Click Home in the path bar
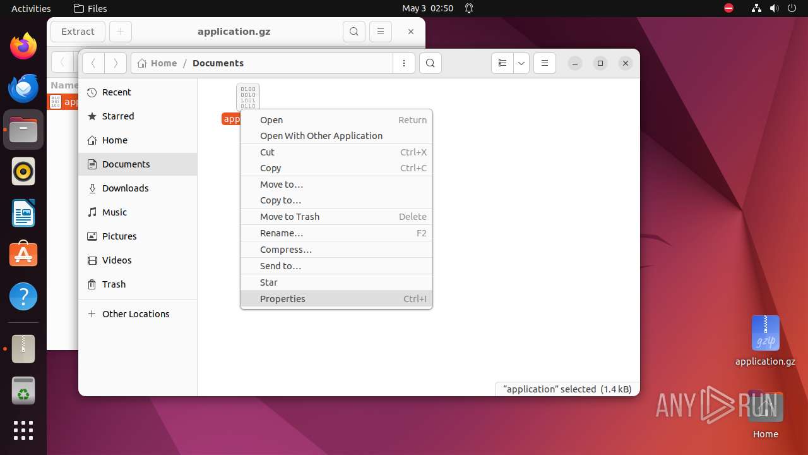 (x=157, y=63)
